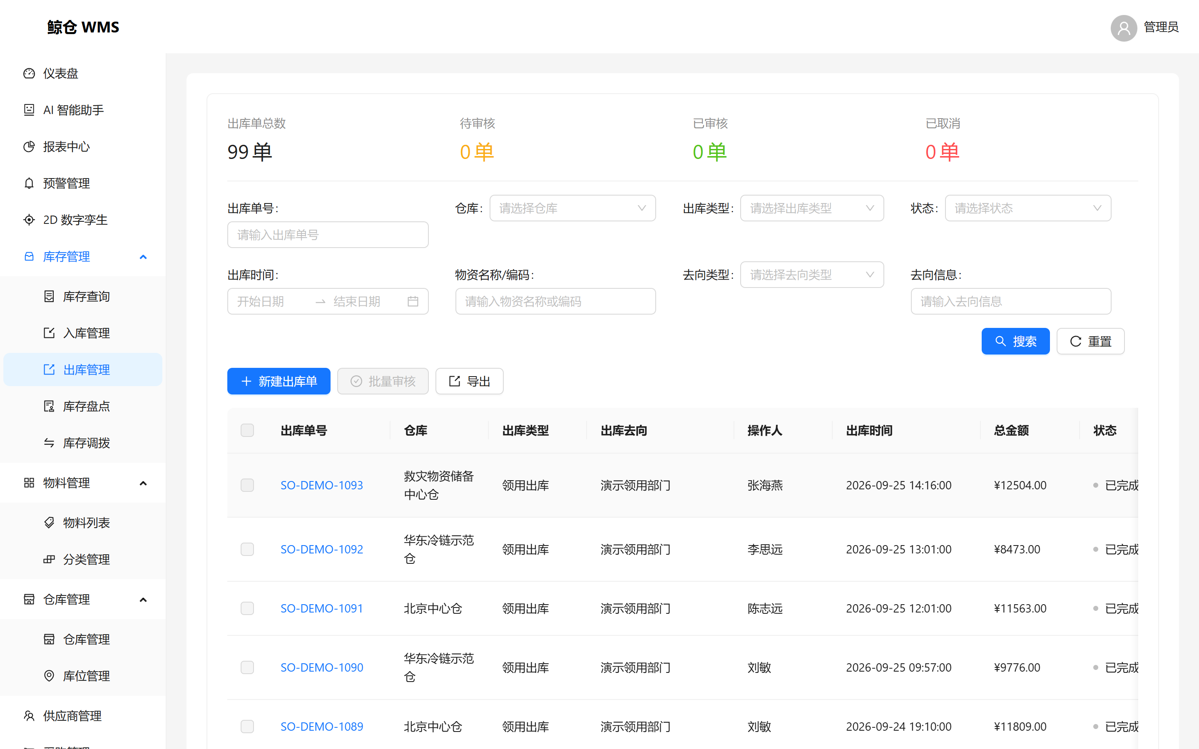Click the 供应商管理 team icon

[x=29, y=716]
